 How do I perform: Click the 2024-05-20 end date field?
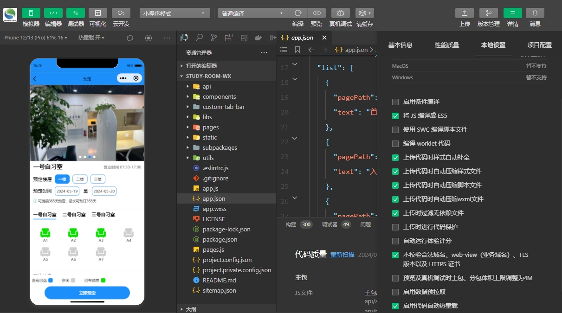(104, 191)
